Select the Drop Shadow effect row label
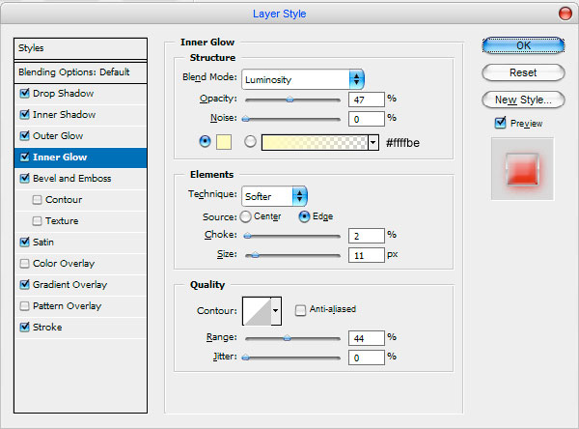The width and height of the screenshot is (579, 429). click(63, 93)
